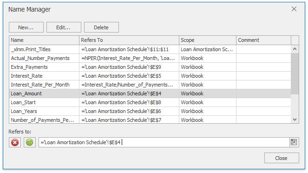This screenshot has height=173, width=308.
Task: Select the Loan_Years name
Action: 24,111
